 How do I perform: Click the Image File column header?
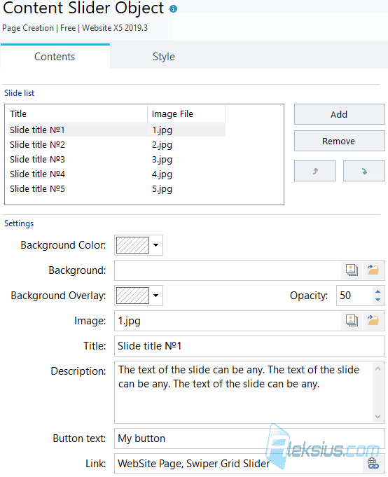point(186,113)
